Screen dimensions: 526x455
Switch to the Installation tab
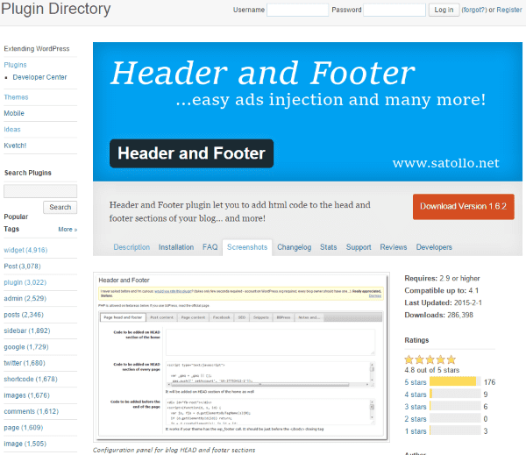(176, 247)
